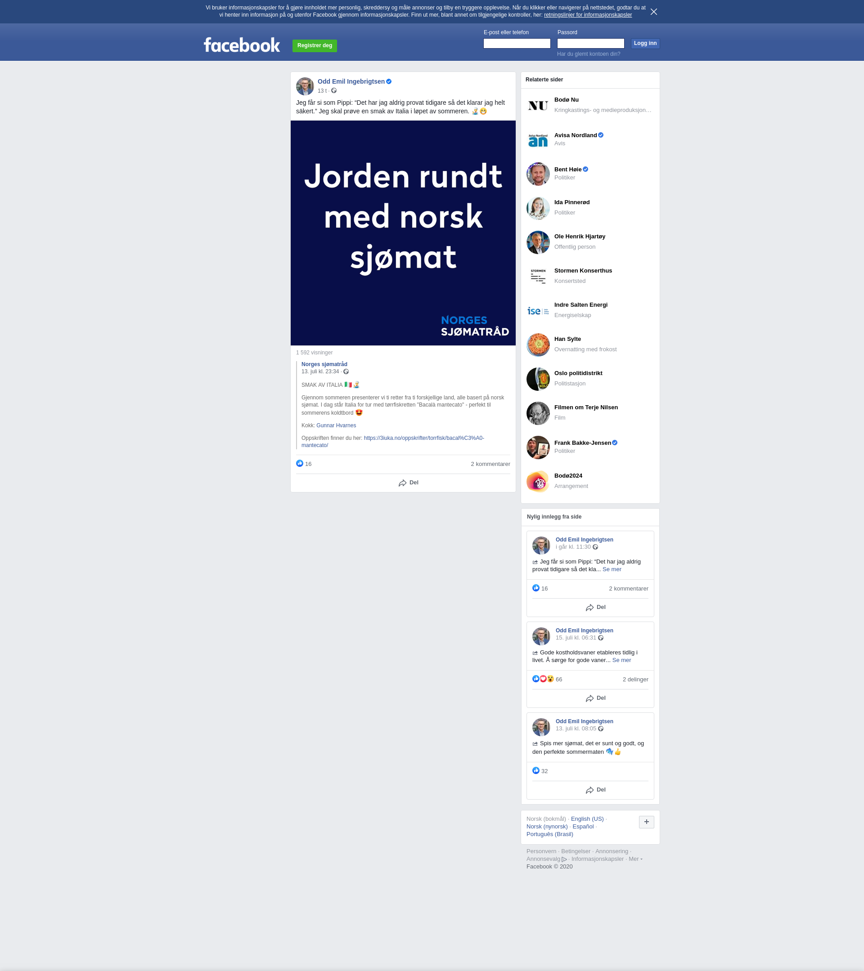The width and height of the screenshot is (864, 971).
Task: Open the 'Jorden rundt med norsk sjømat' video
Action: coord(403,233)
